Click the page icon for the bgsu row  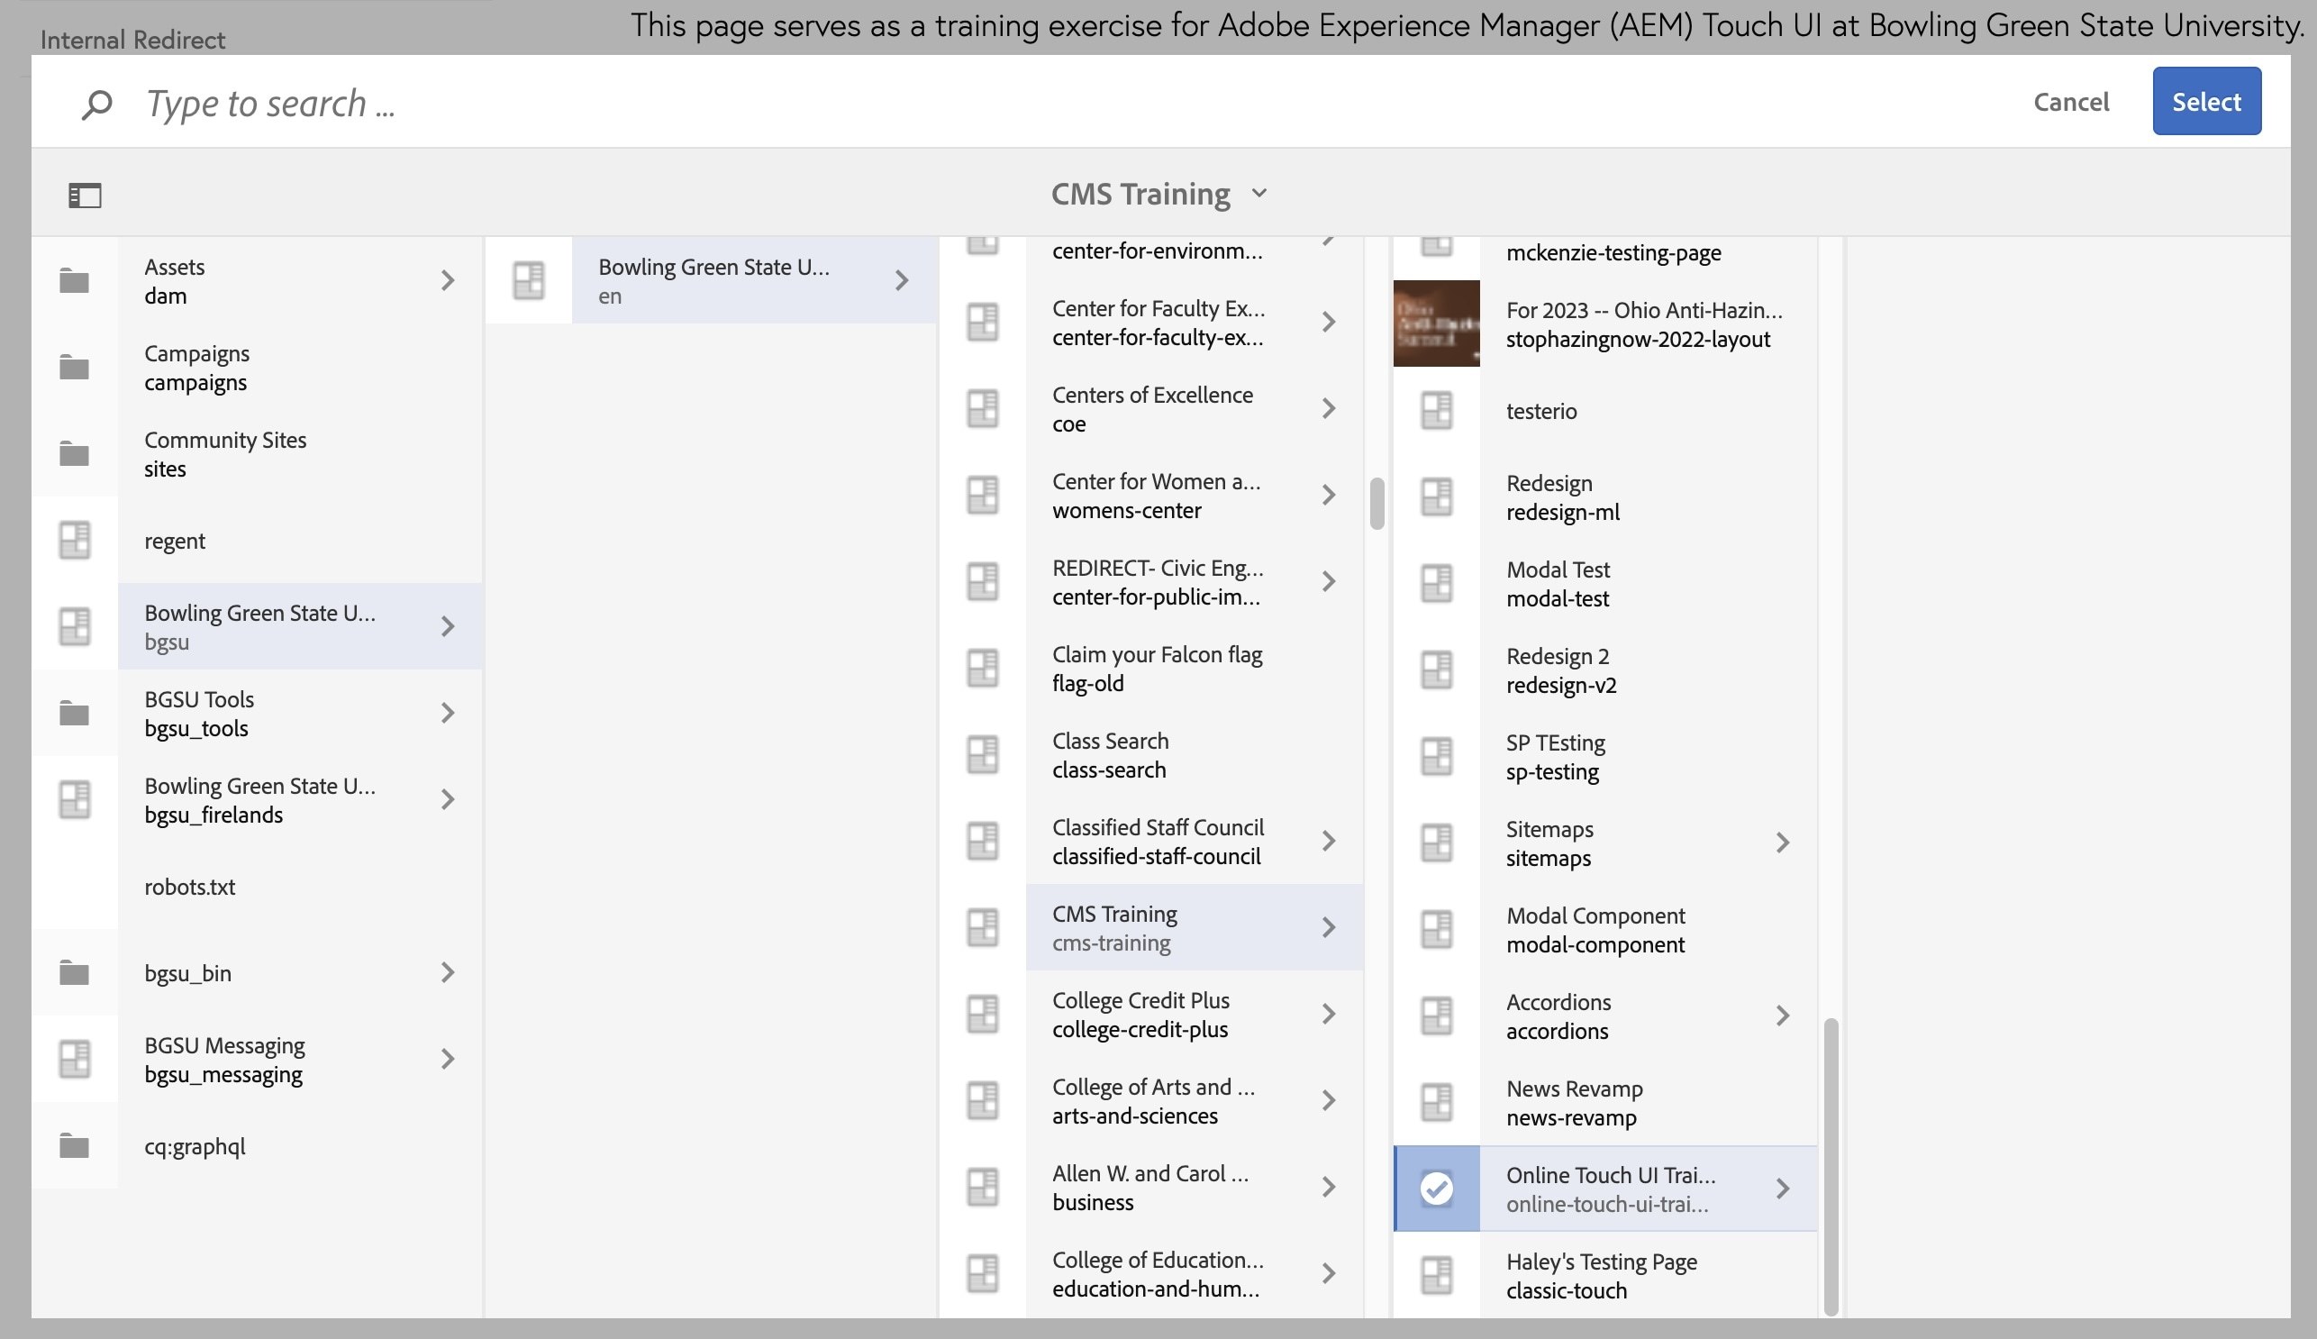pyautogui.click(x=75, y=626)
